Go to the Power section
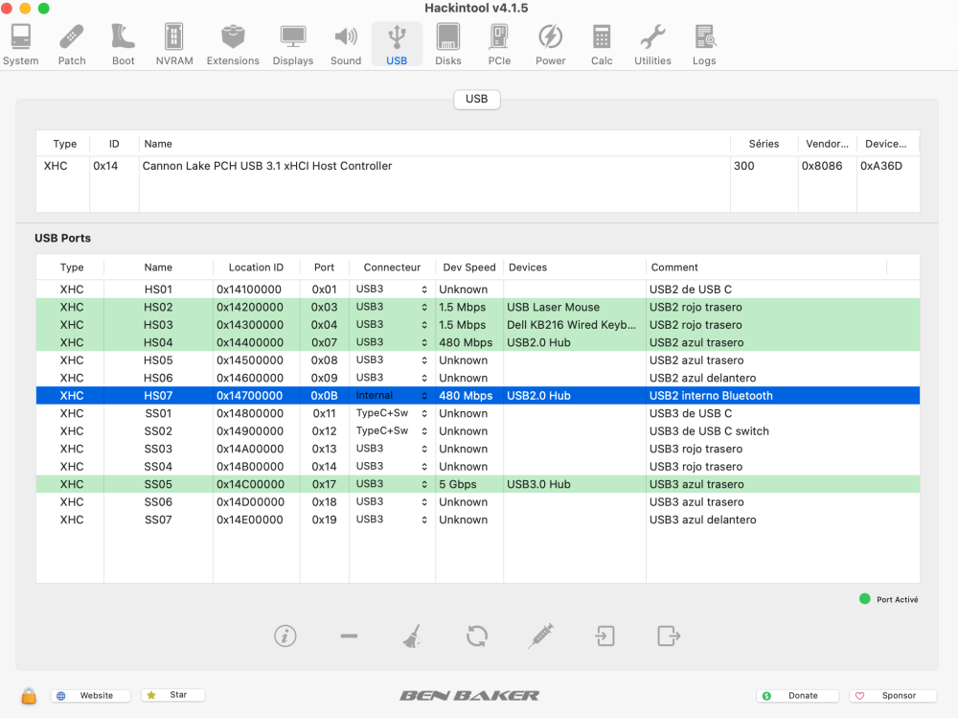Screen dimensions: 958x718 [x=551, y=45]
